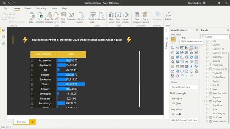
Task: Open the File menu
Action: pos(5,9)
